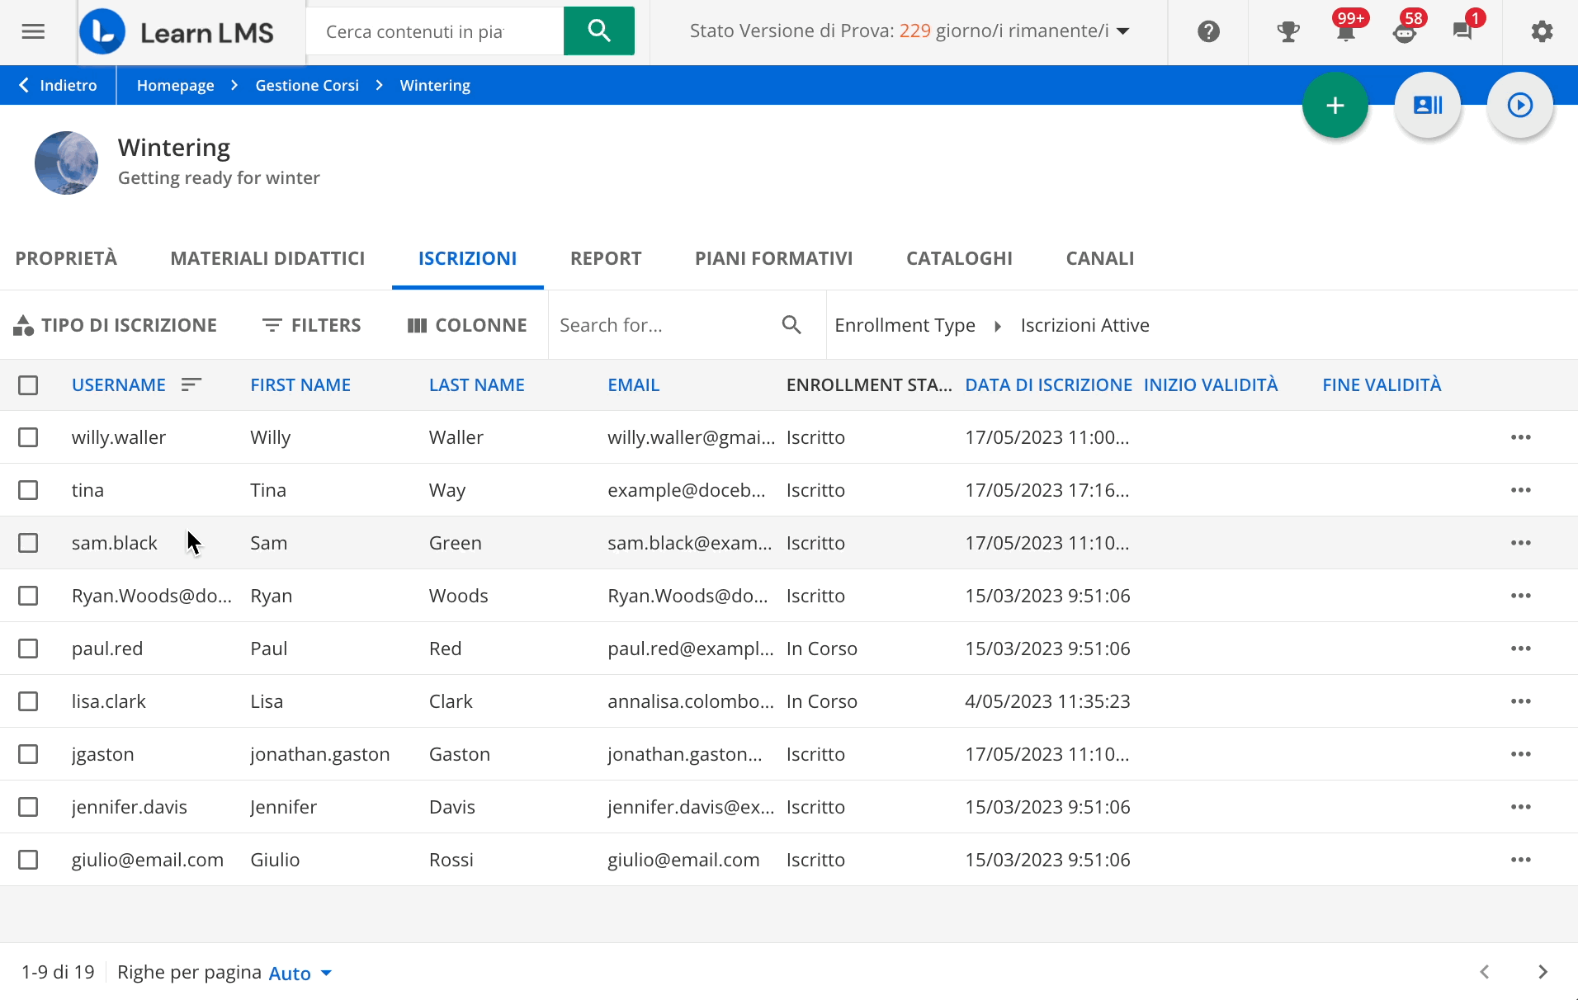Click the Iscrizioni Attive filter value
1578x1000 pixels.
pyautogui.click(x=1084, y=325)
